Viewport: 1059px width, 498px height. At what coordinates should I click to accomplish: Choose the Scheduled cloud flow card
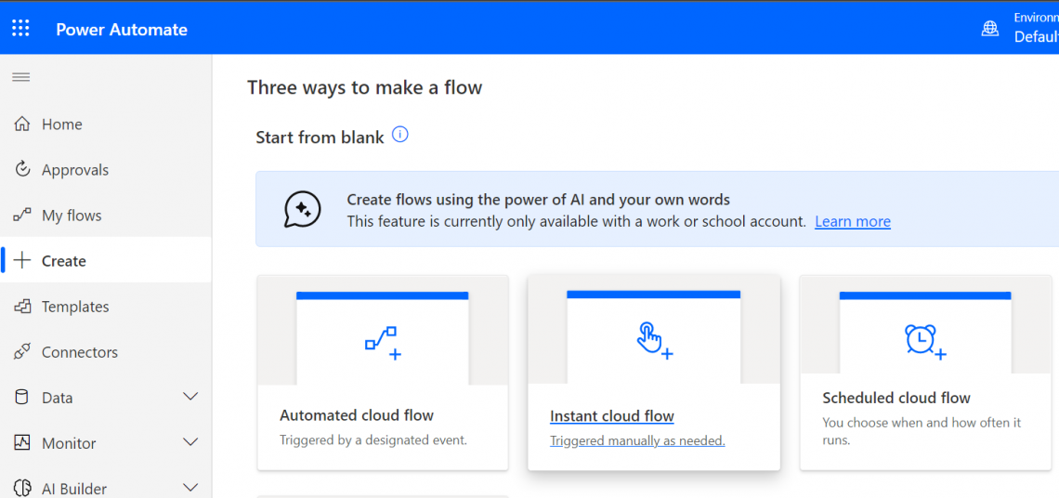coord(924,372)
